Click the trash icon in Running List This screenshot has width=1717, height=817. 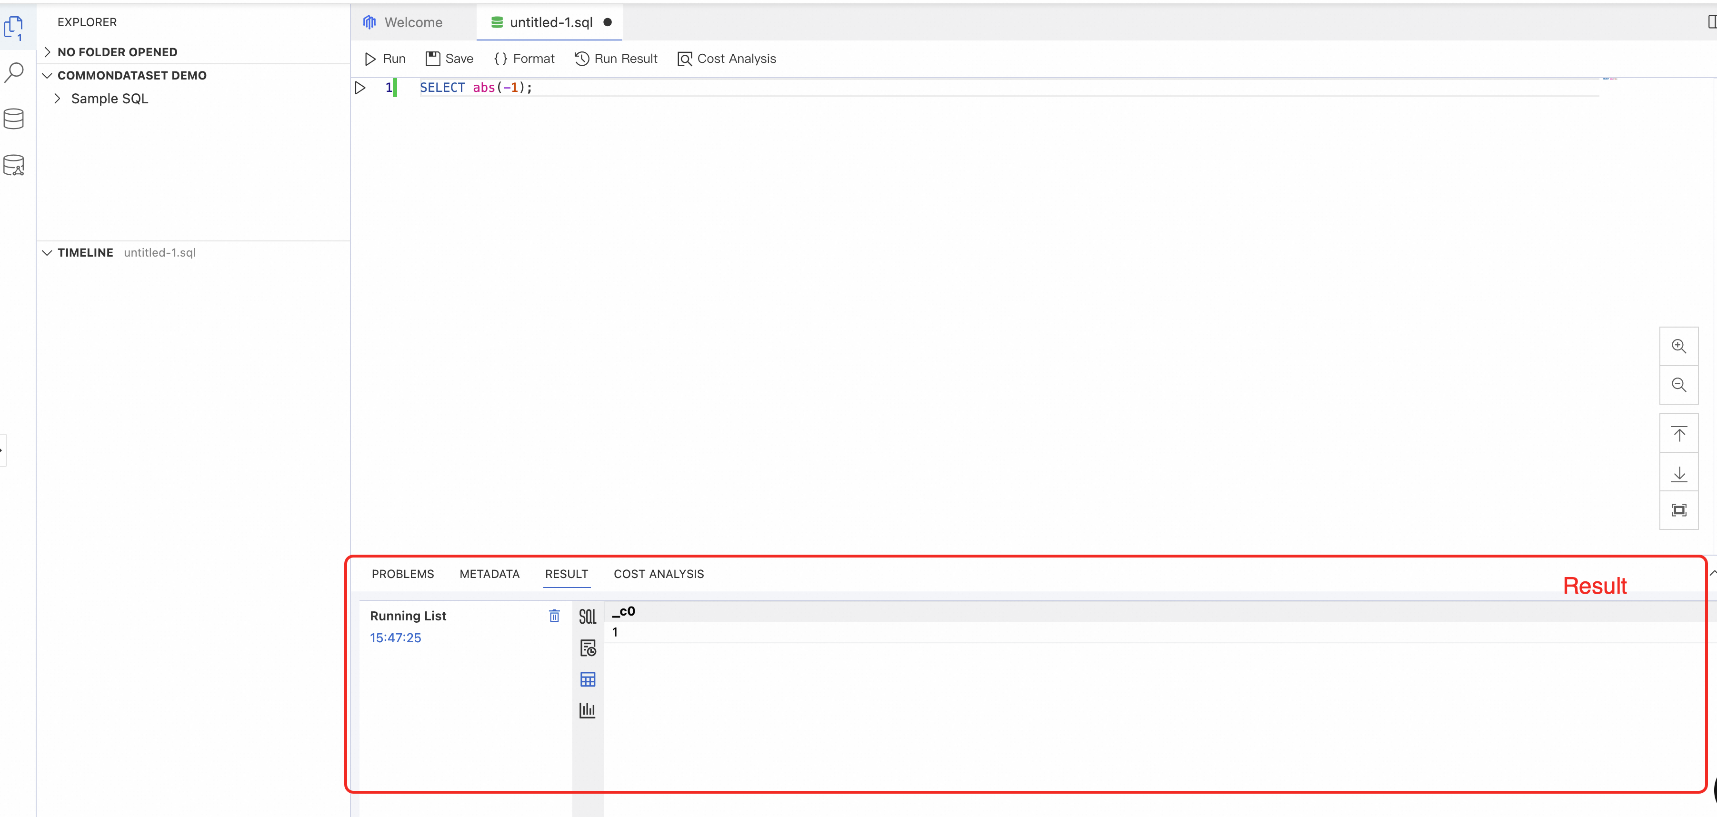click(x=554, y=616)
